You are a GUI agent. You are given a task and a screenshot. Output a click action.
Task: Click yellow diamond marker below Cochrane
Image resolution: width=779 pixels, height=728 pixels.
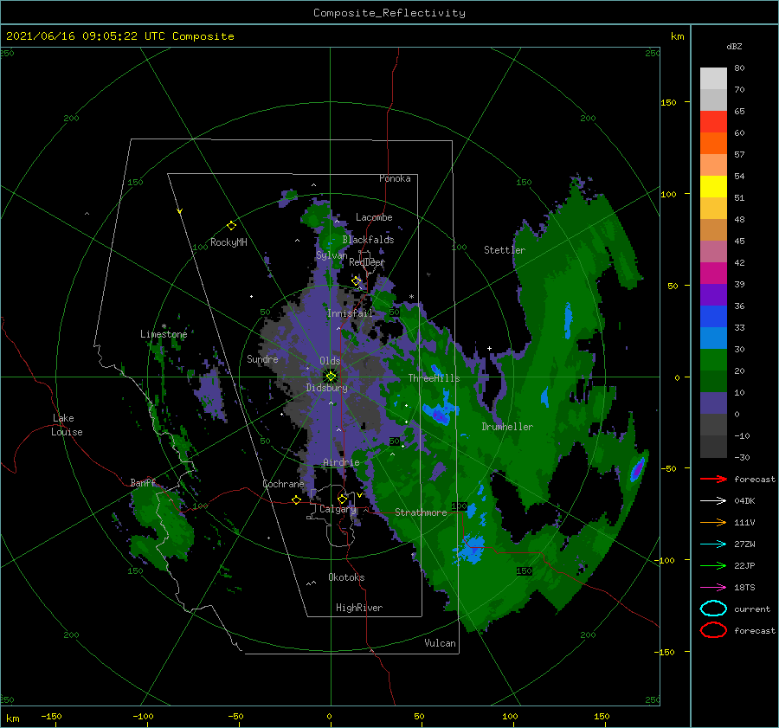(x=297, y=499)
